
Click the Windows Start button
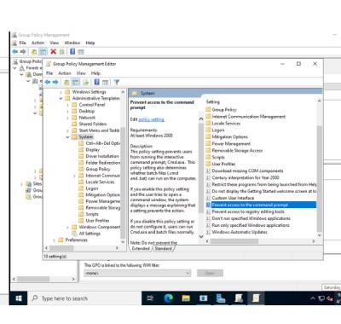pyautogui.click(x=19, y=298)
